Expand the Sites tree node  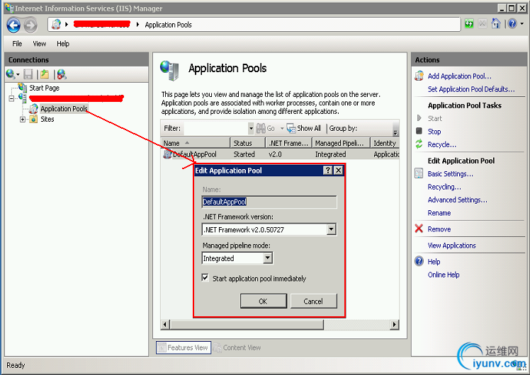[x=23, y=119]
